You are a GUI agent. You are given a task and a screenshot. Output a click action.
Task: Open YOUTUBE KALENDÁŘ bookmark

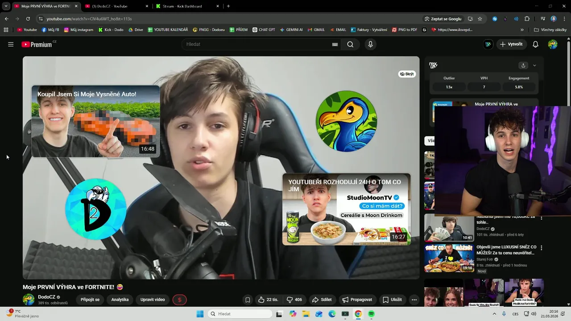pyautogui.click(x=168, y=30)
